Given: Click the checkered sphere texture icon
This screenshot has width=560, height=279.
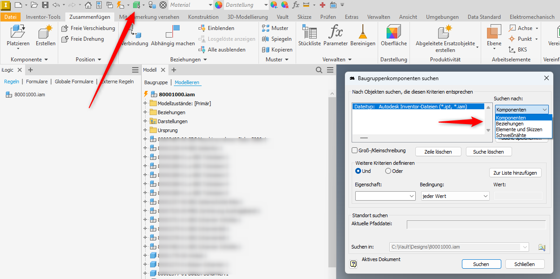Looking at the screenshot, I should click(x=163, y=5).
